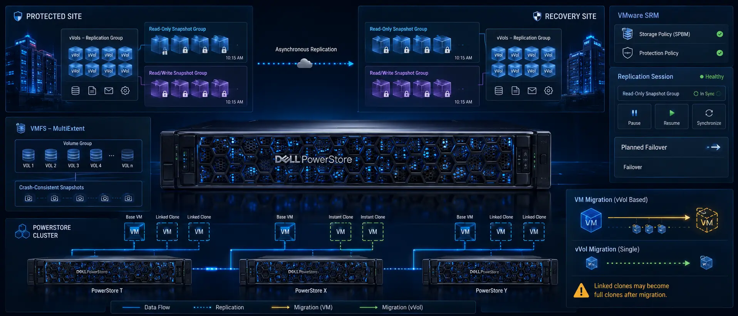
Task: Select the VOL n disk icon
Action: point(127,155)
